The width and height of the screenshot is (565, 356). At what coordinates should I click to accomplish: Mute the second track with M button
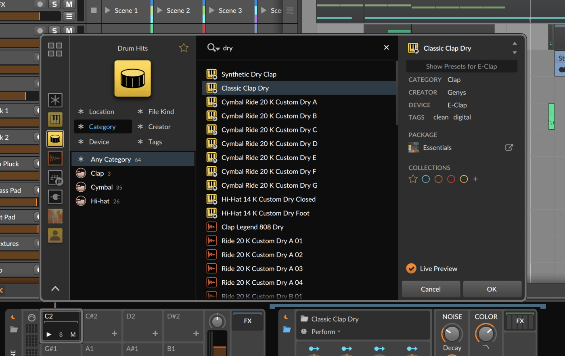coord(69,30)
